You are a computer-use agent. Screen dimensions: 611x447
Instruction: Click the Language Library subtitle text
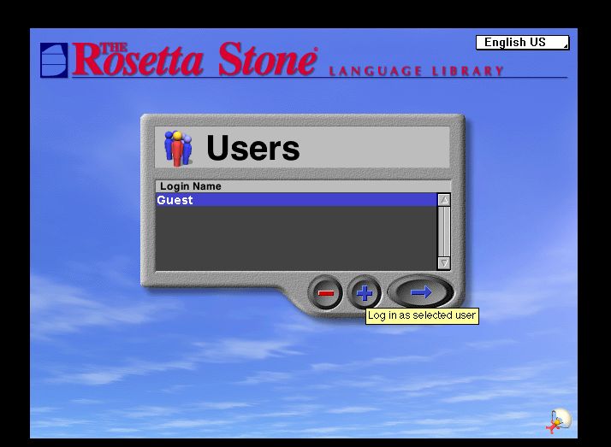tap(416, 71)
